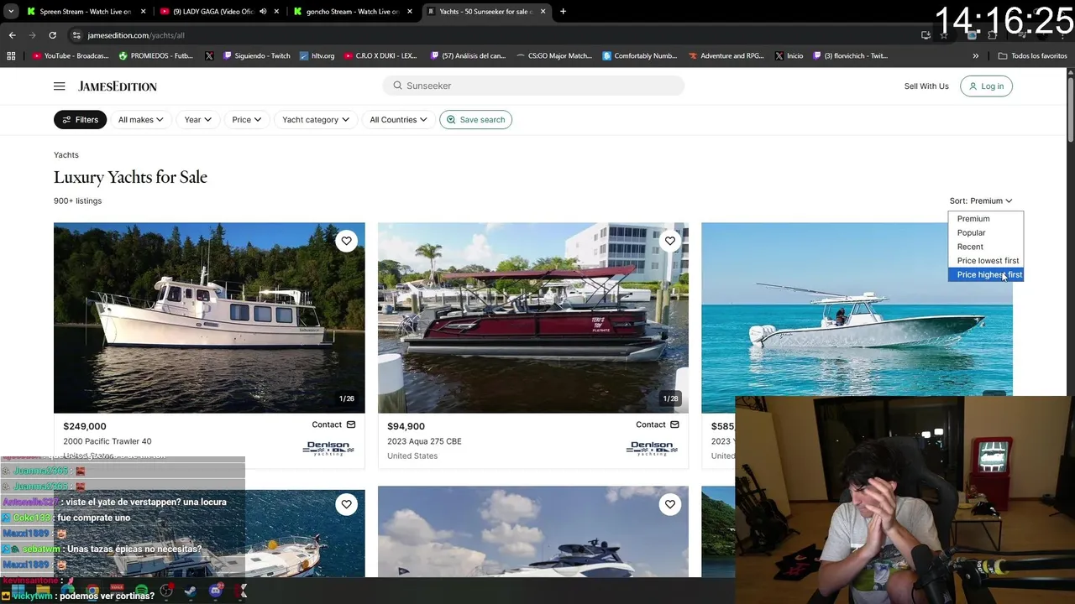Choose Premium in sort list

point(986,219)
